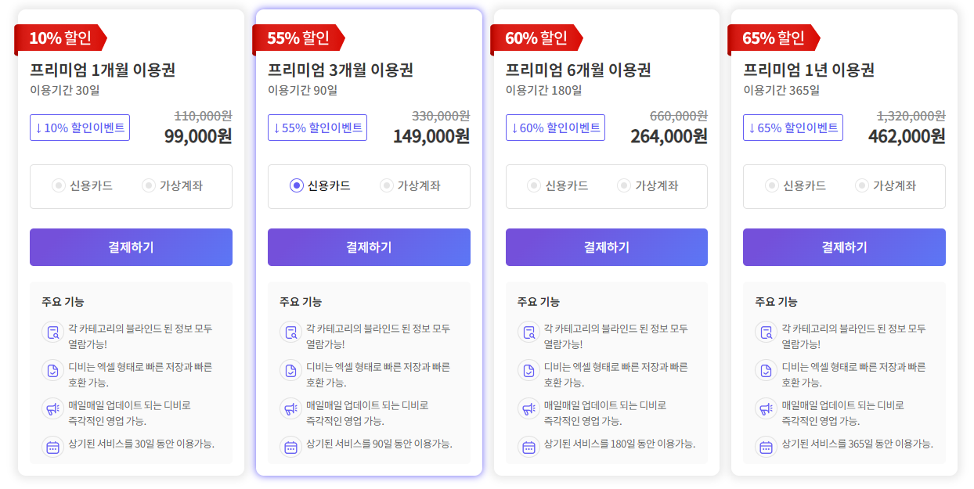Click the Excel save icon in 3-month plan
Image resolution: width=974 pixels, height=489 pixels.
(x=290, y=370)
